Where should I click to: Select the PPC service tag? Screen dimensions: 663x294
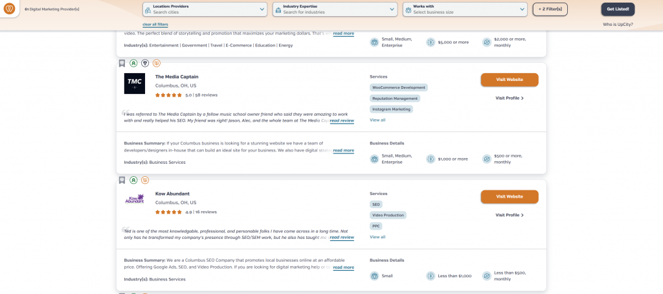[x=376, y=226]
